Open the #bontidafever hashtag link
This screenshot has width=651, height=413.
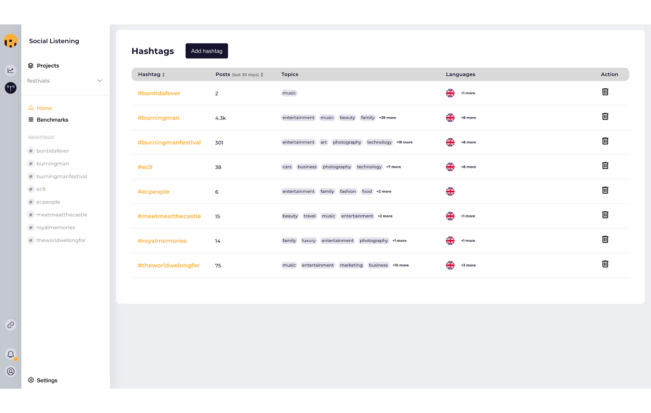[x=159, y=93]
